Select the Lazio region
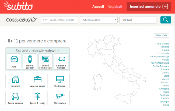The image size is (175, 111). pos(166,76)
